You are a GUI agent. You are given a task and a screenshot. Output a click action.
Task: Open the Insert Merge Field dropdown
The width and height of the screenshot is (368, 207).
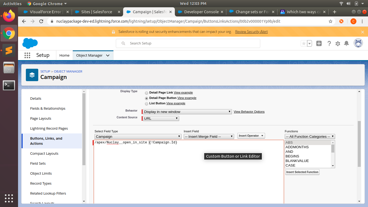[209, 137]
